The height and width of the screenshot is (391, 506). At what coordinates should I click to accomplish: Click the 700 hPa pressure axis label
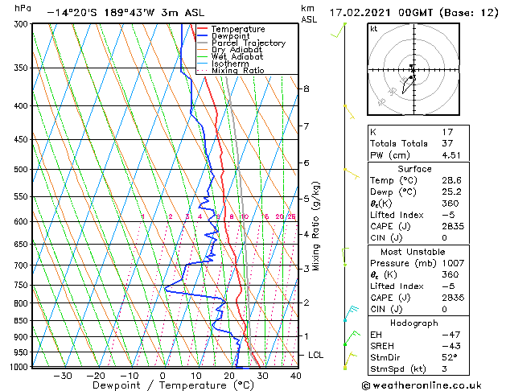pos(23,265)
